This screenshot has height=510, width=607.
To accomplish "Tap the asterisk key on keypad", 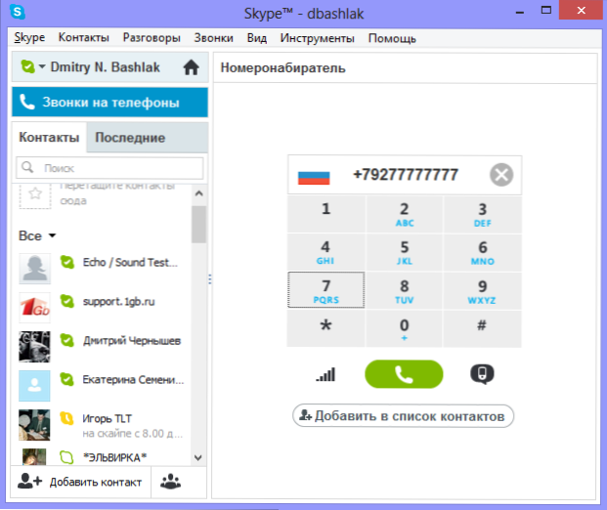I will pos(325,328).
